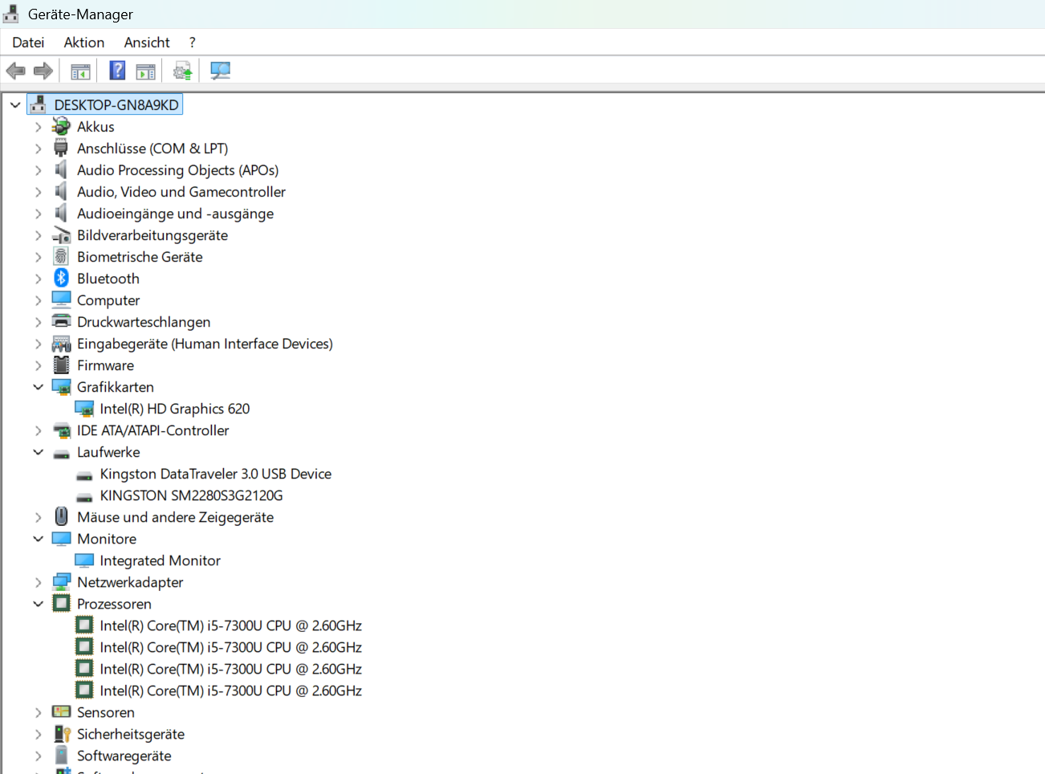Select the Computer category label
Screen dimensions: 1045x774
click(x=108, y=300)
